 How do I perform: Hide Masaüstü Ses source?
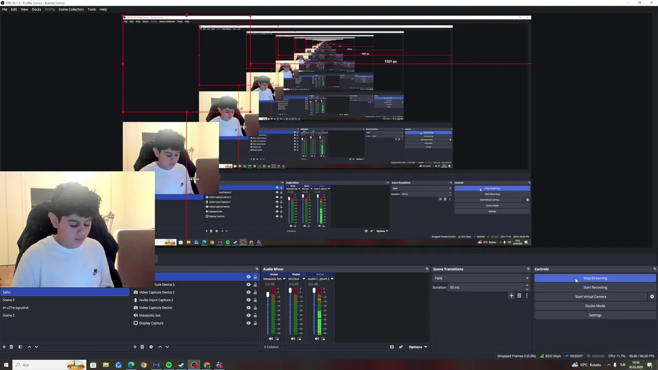tap(248, 316)
